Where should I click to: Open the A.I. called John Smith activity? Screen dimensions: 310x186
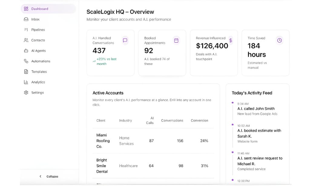(x=256, y=109)
